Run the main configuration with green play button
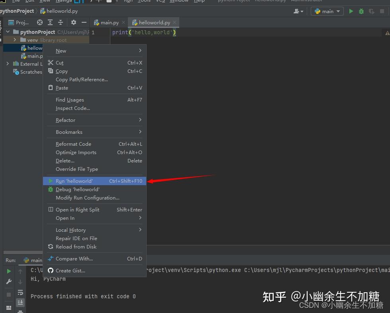Image resolution: width=390 pixels, height=313 pixels. [x=351, y=11]
